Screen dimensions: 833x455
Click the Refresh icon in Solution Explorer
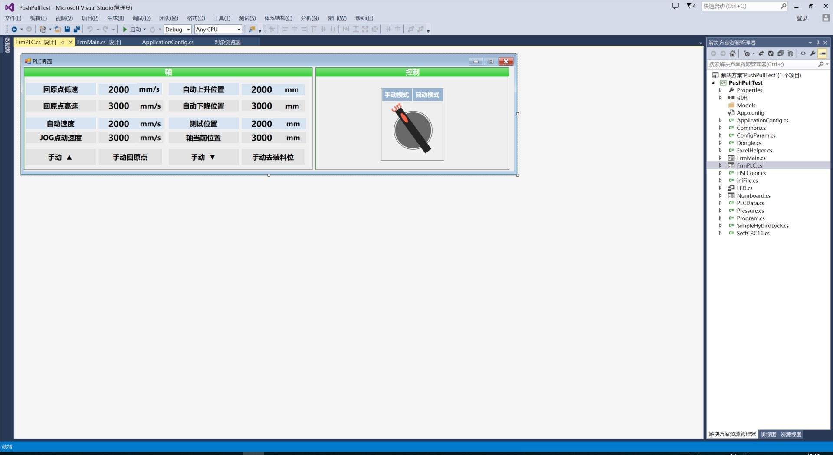tap(771, 53)
